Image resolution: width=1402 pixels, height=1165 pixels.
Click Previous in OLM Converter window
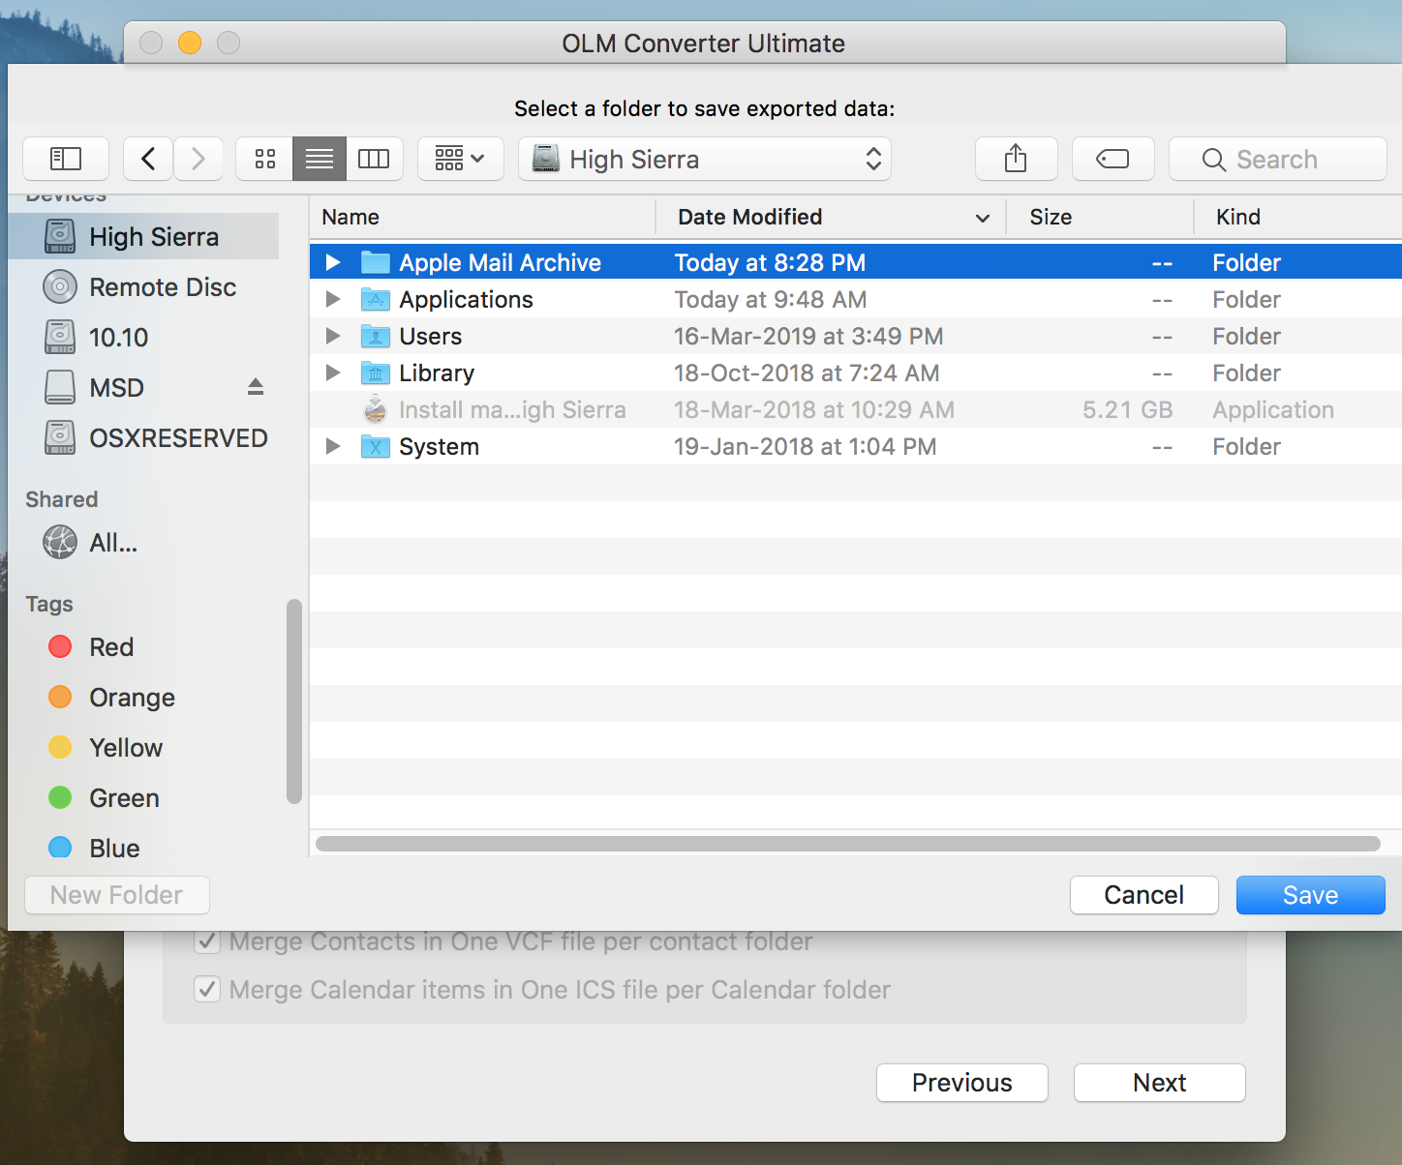[962, 1083]
